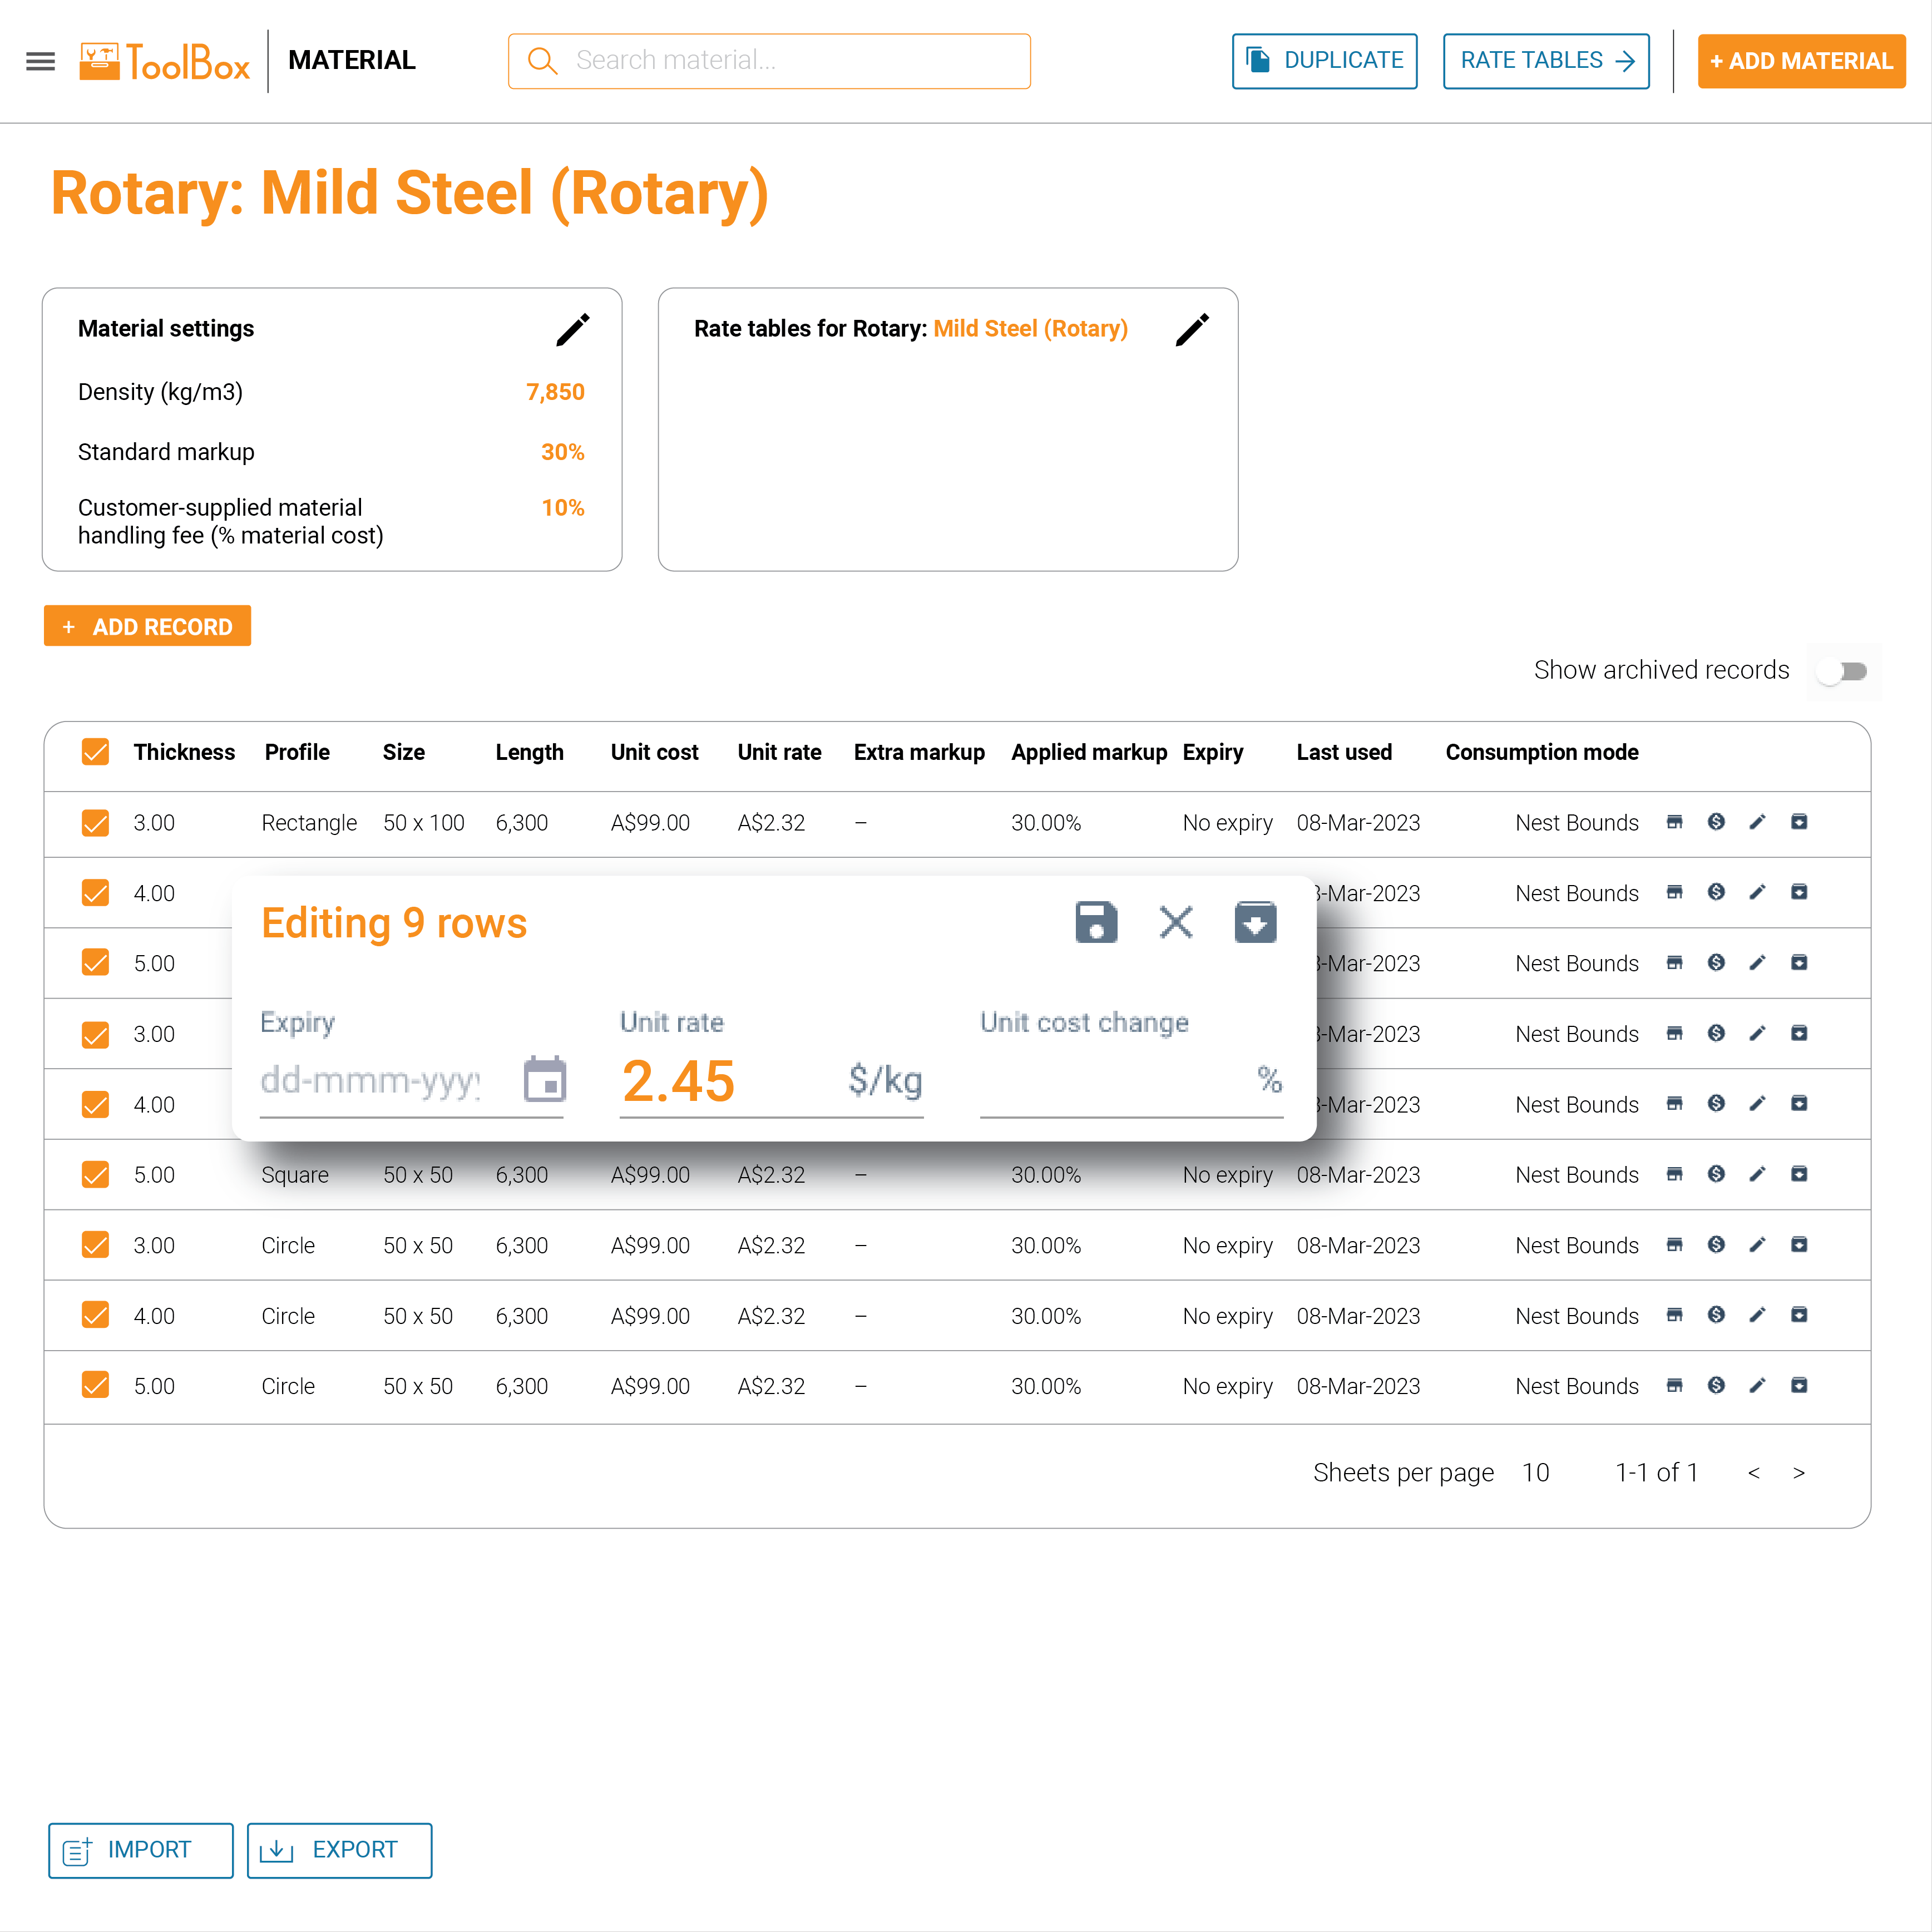
Task: Uncheck the Rectangle 3.00 row checkbox
Action: click(x=95, y=822)
